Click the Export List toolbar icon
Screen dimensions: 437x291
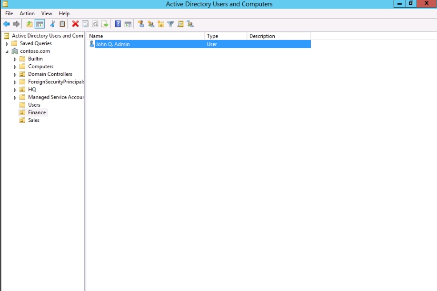point(105,24)
